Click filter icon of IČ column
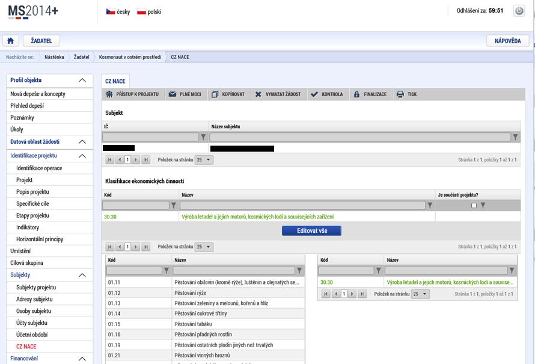This screenshot has width=535, height=364. tap(203, 137)
